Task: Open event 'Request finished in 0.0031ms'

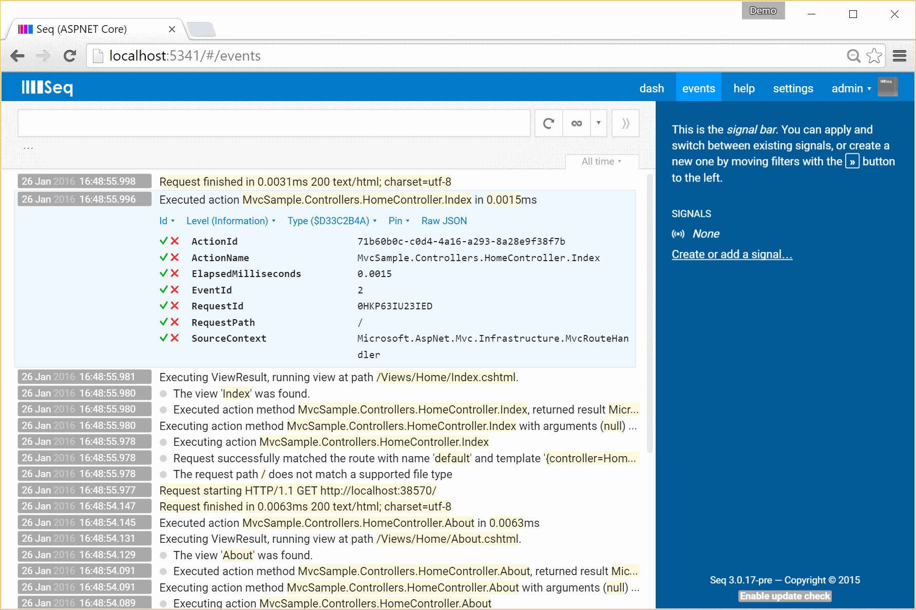Action: [x=306, y=182]
